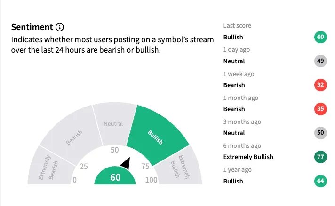Click the 1 week ago Bearish label

234,85
